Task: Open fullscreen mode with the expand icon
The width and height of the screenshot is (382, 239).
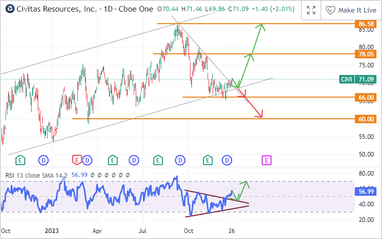Action: click(311, 10)
